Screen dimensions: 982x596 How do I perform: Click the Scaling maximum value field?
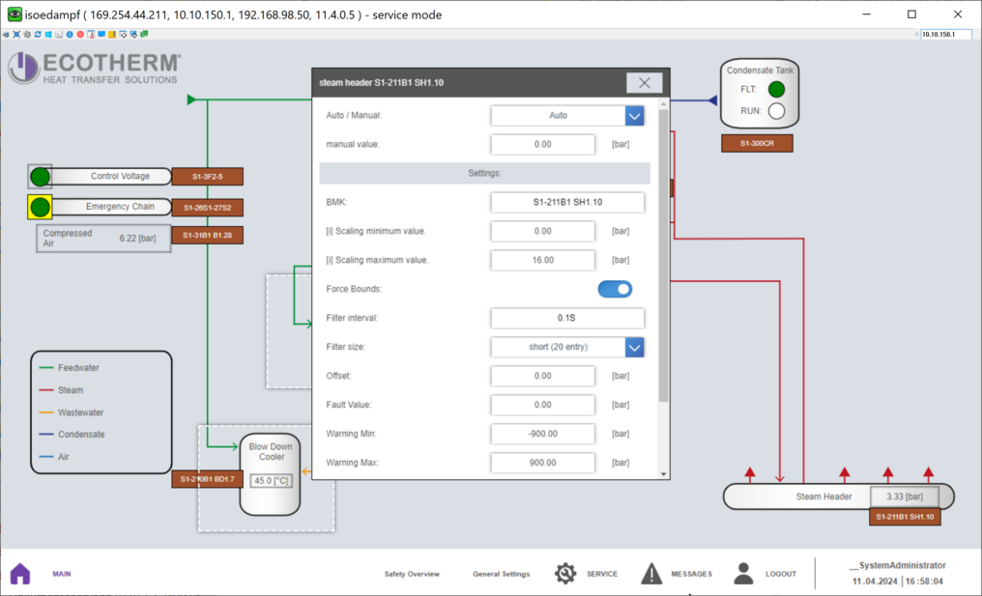[x=543, y=261]
